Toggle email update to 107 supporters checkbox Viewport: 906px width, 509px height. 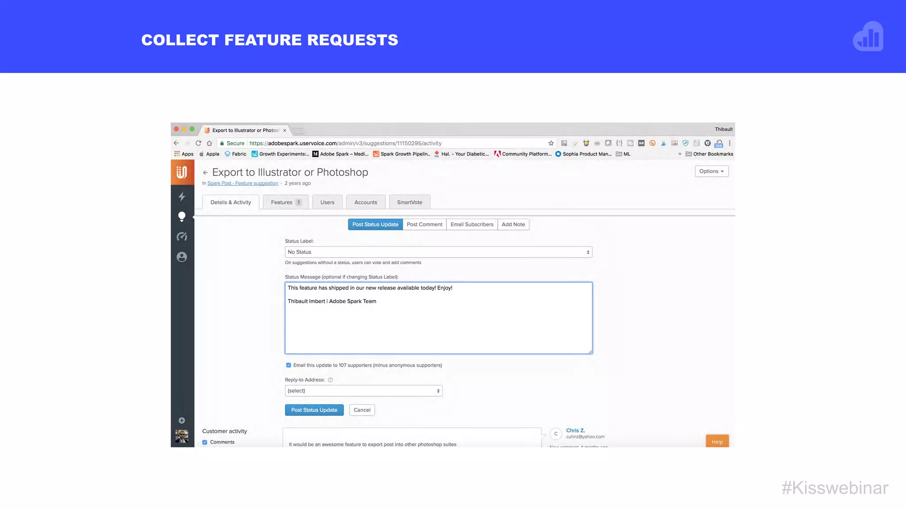pyautogui.click(x=288, y=365)
